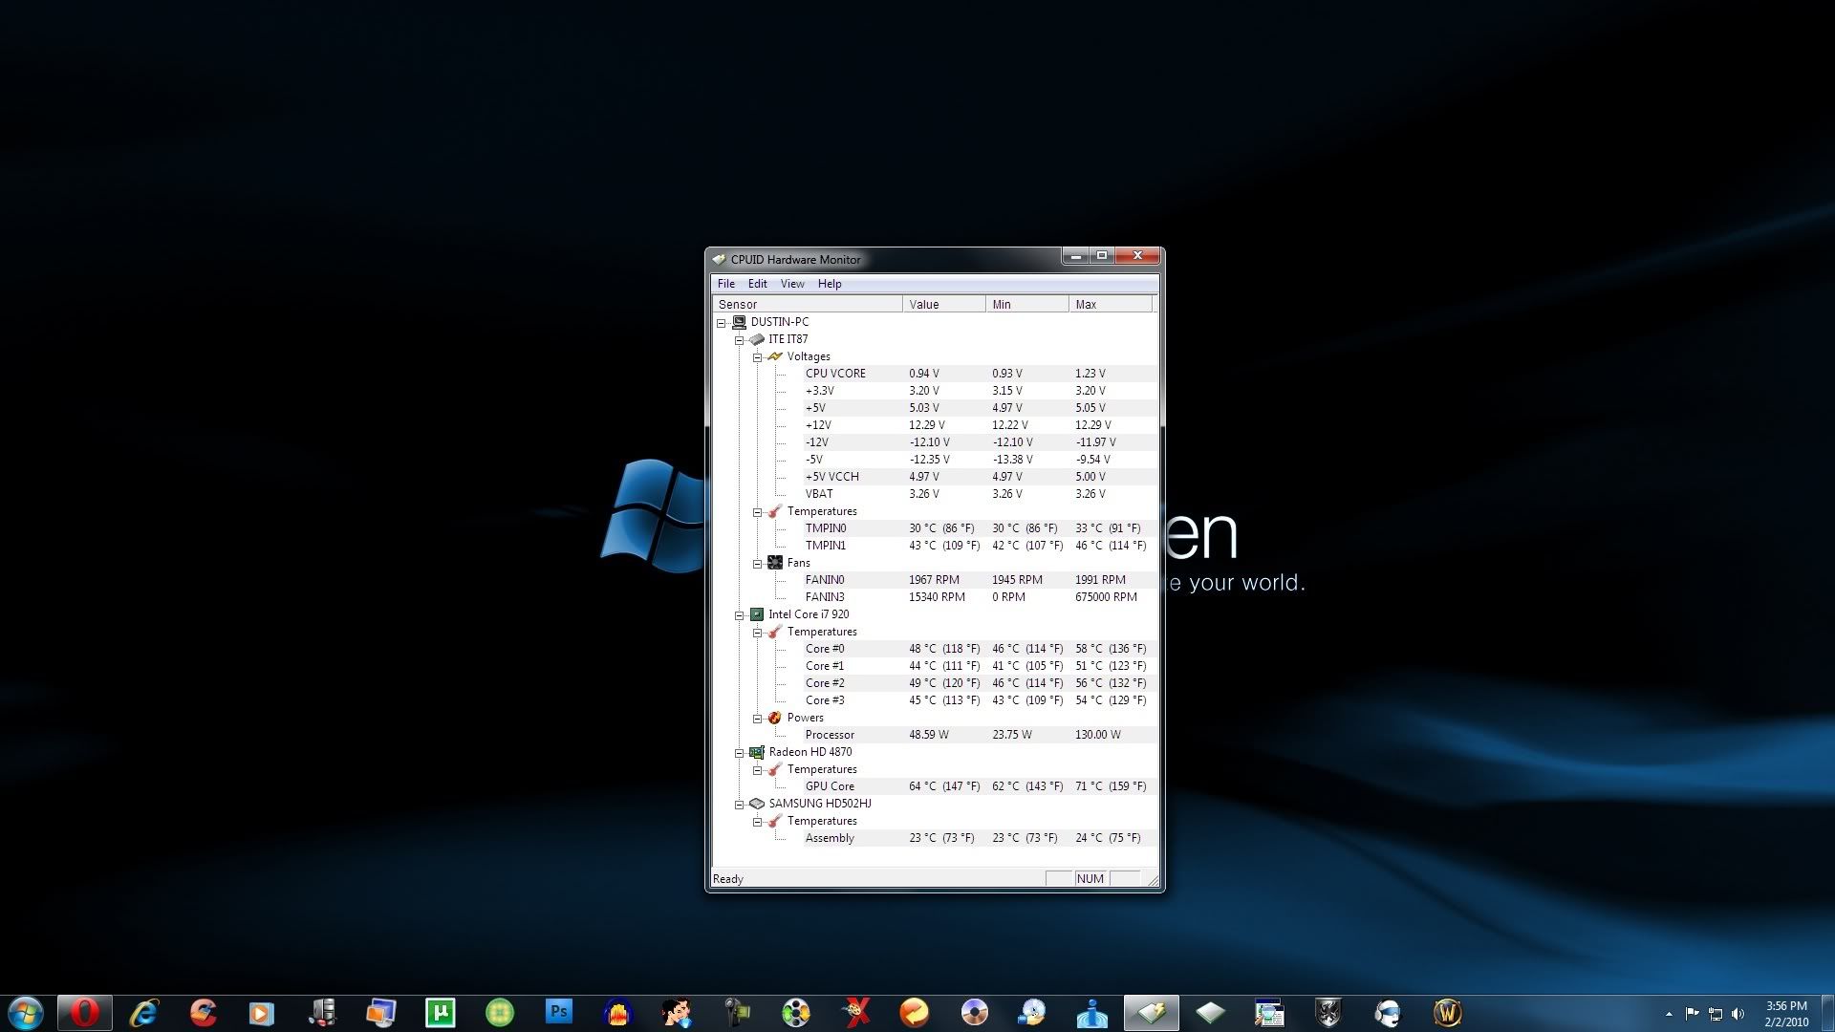Click the Max column header
1835x1032 pixels.
pos(1111,304)
